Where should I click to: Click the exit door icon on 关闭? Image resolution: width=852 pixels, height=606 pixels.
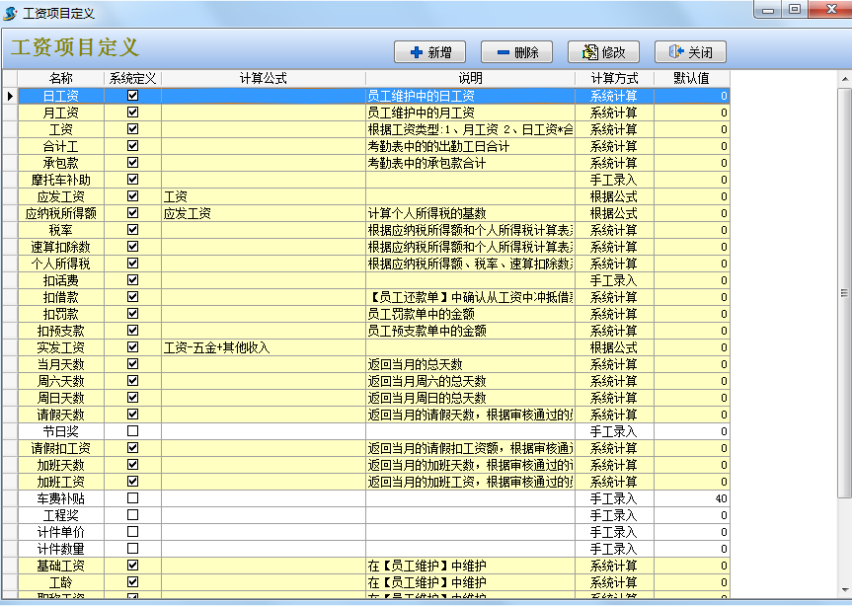(x=676, y=52)
